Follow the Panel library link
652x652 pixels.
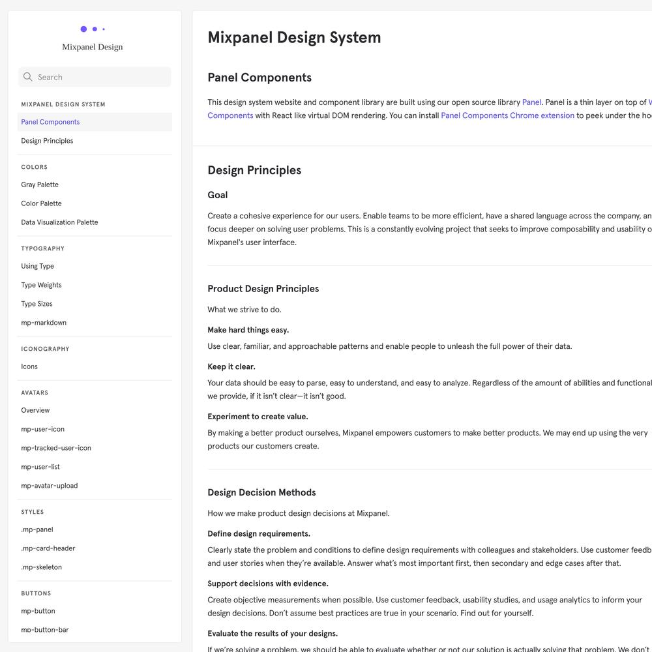(x=531, y=102)
